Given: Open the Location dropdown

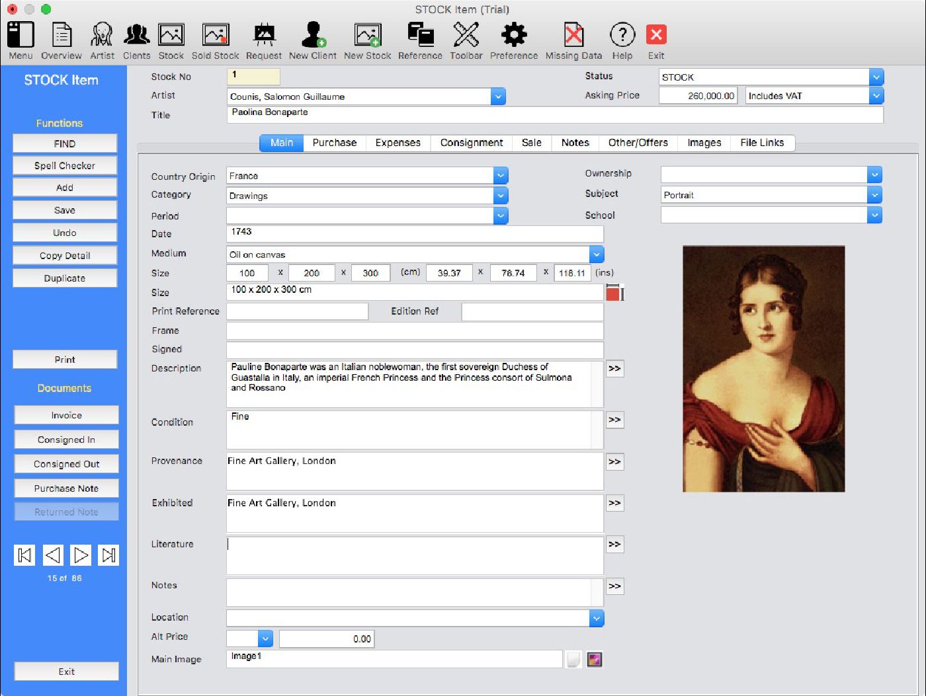Looking at the screenshot, I should (x=597, y=618).
